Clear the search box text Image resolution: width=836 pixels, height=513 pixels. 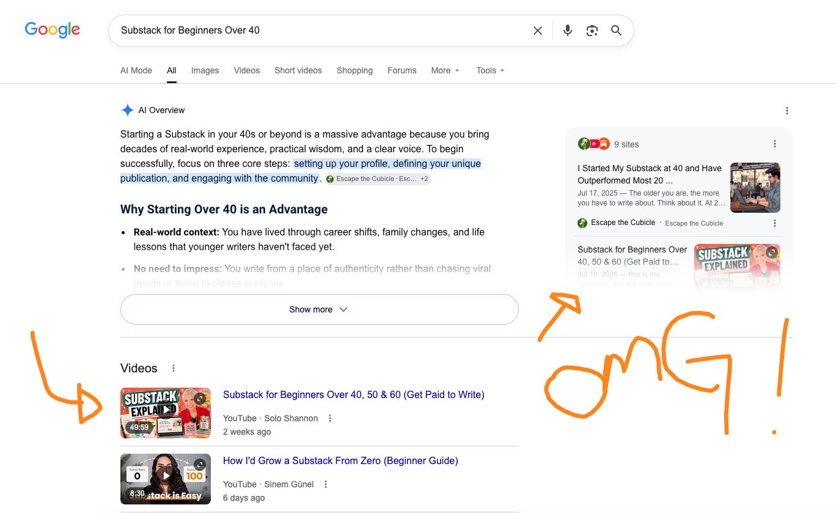pos(538,31)
